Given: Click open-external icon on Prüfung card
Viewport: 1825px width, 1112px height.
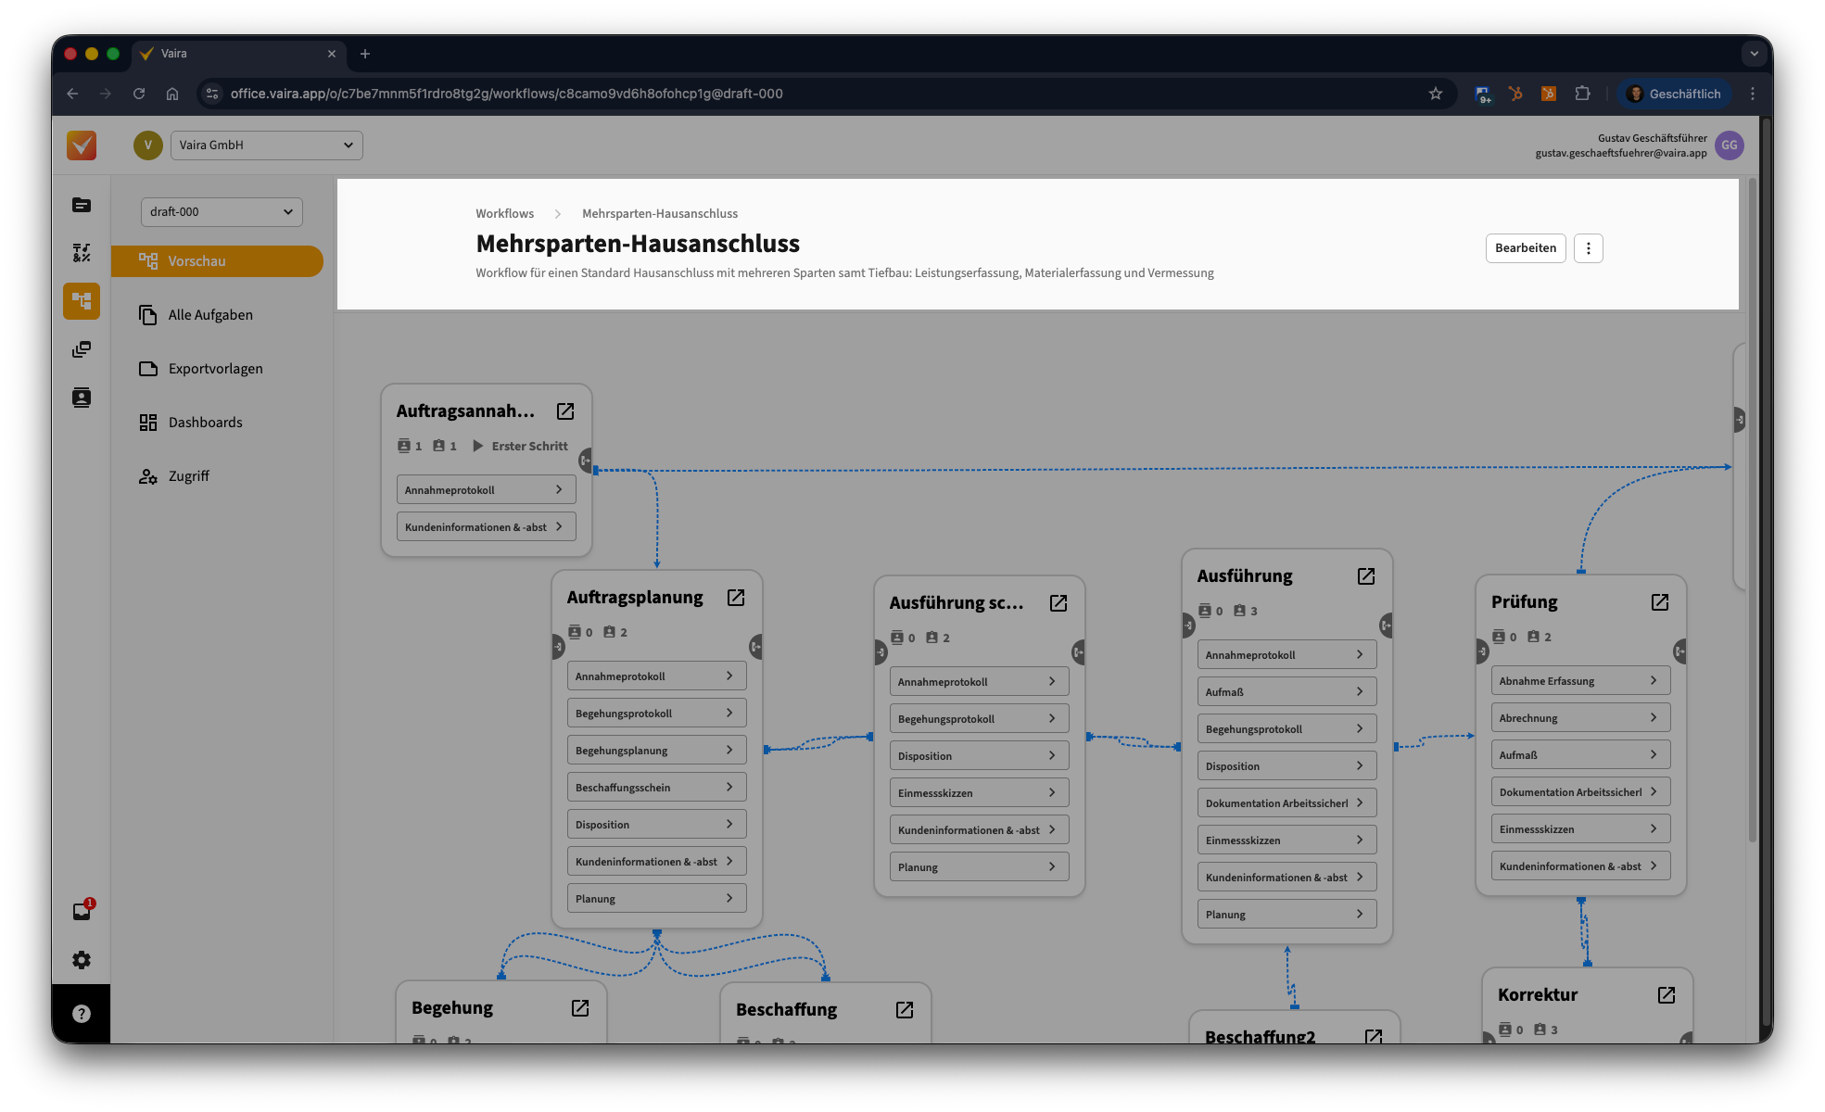Looking at the screenshot, I should click(x=1660, y=602).
